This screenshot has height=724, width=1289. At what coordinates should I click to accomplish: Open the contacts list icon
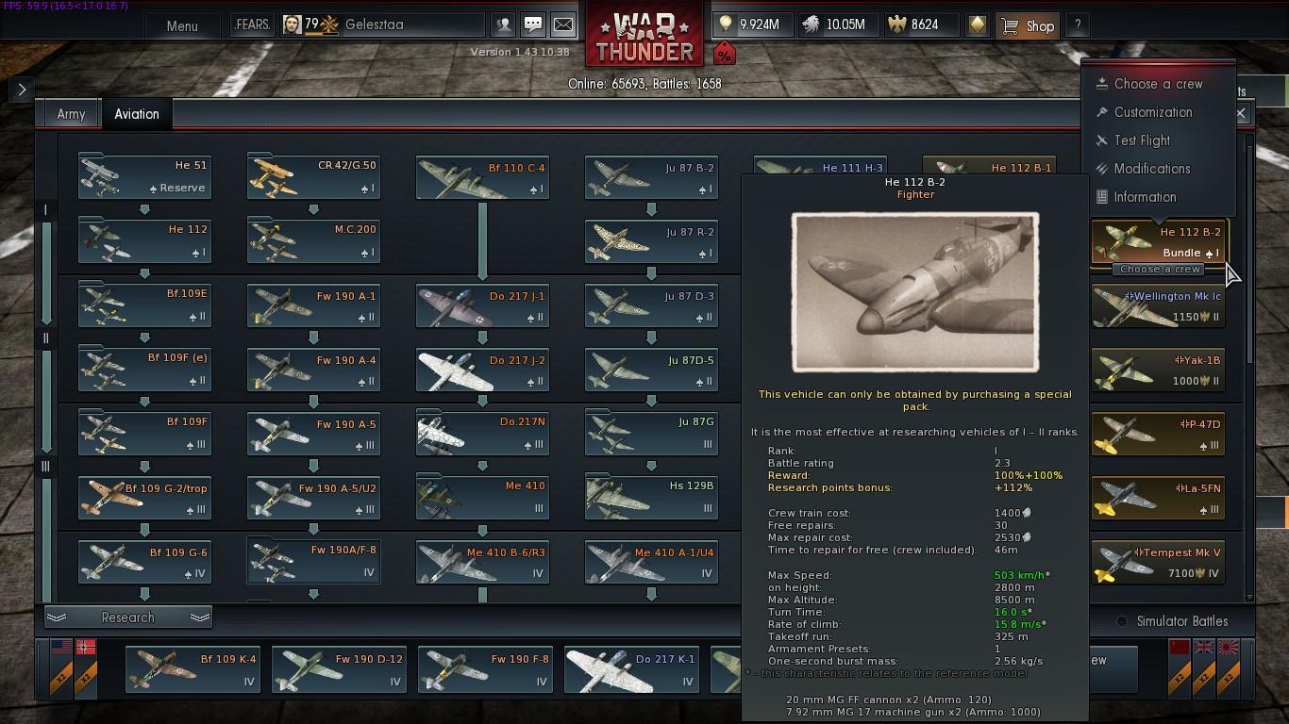coord(504,25)
